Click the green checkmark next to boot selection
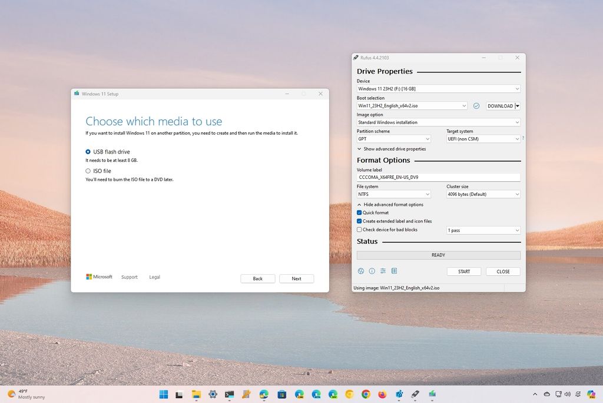The height and width of the screenshot is (403, 603). 476,106
